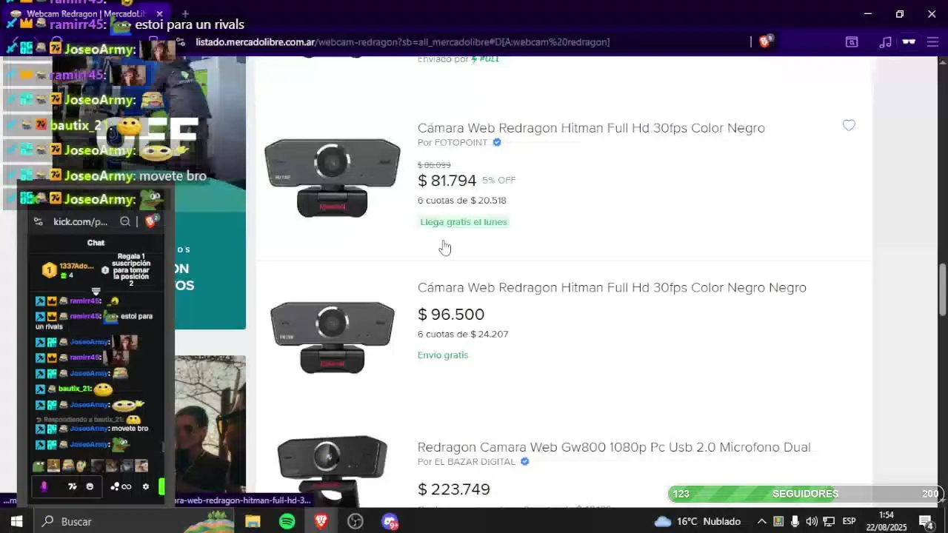Open site info icon beside the URL
Screen dimensions: 948x533
pos(181,42)
